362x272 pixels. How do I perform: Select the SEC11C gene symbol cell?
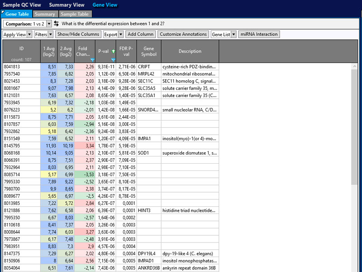pyautogui.click(x=149, y=81)
